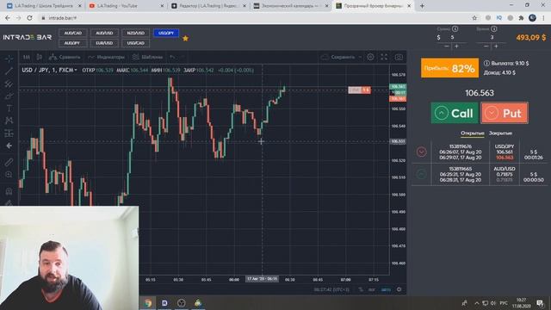
Task: Click the green call icon of AUD/USD trade
Action: click(421, 174)
